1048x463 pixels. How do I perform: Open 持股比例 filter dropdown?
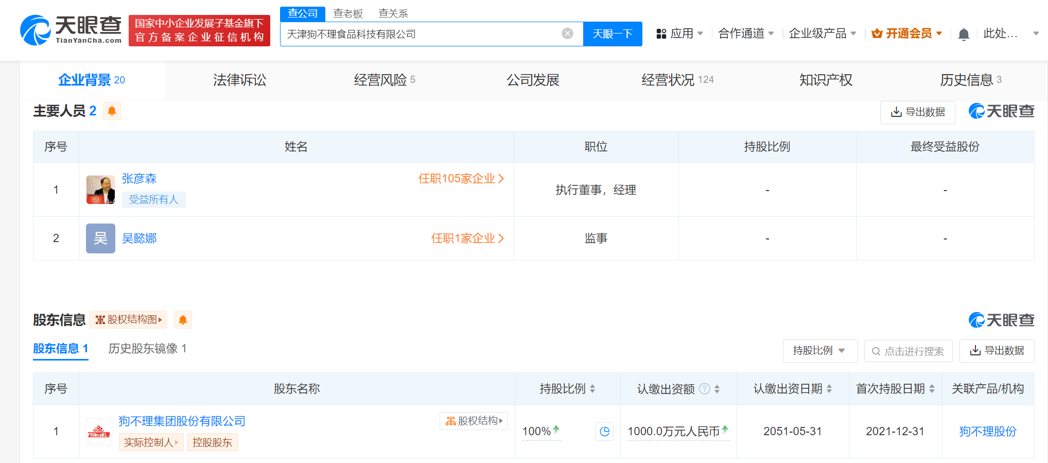pos(819,351)
